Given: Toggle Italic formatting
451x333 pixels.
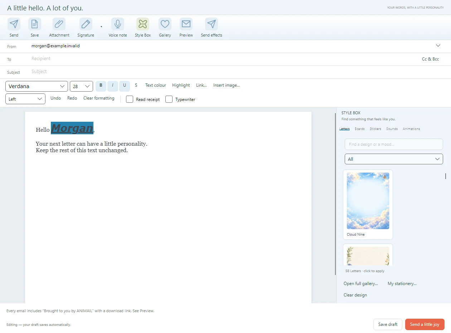Looking at the screenshot, I should (x=113, y=86).
